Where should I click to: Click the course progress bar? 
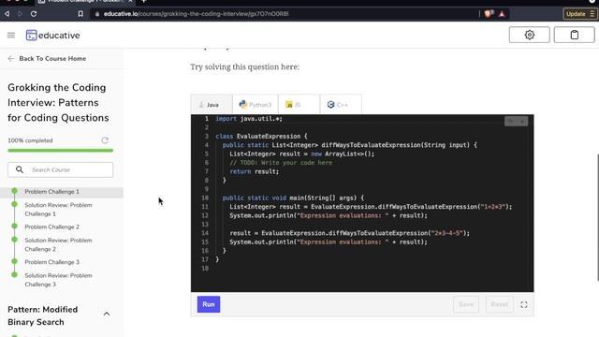click(x=60, y=151)
